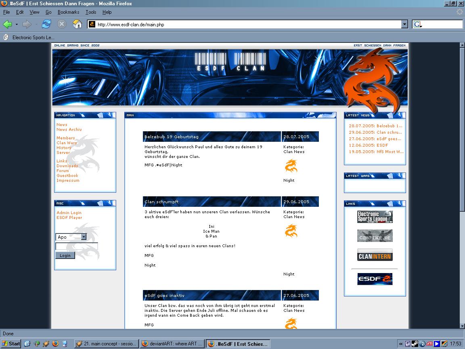Go to the Home page icon
This screenshot has width=465, height=349.
coord(77,24)
